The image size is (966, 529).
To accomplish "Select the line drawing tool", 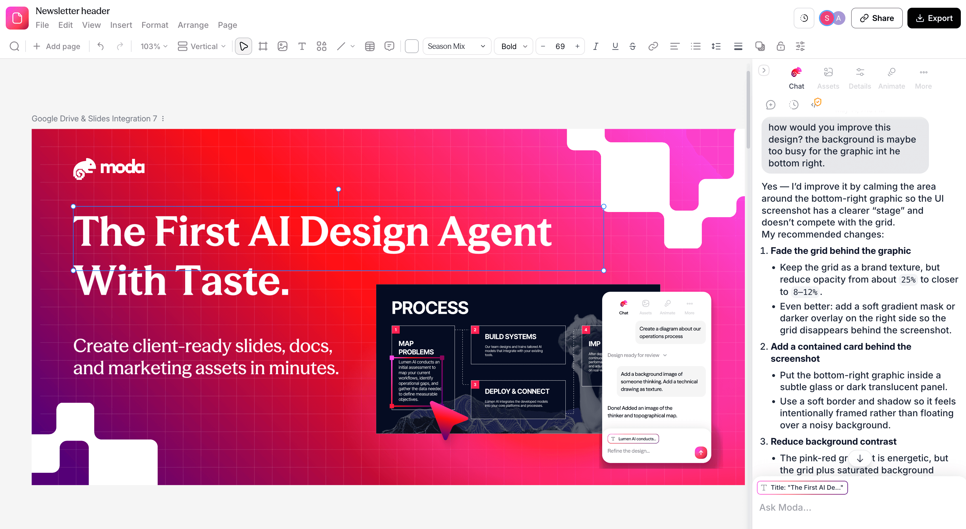I will coord(341,46).
